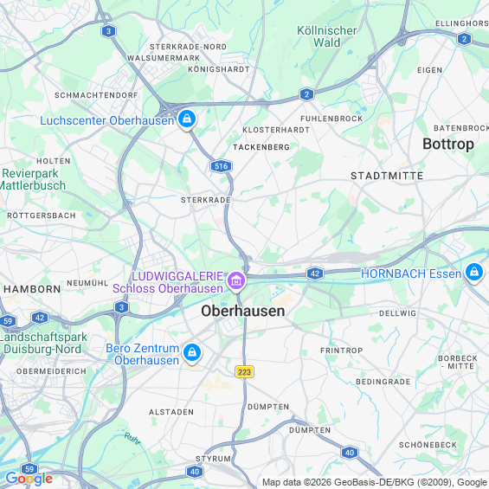Image resolution: width=489 pixels, height=489 pixels.
Task: Click the 516 highway shield
Action: pos(221,166)
